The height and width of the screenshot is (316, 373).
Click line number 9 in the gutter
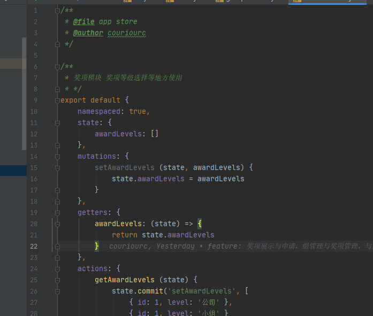click(35, 101)
